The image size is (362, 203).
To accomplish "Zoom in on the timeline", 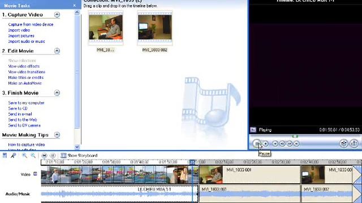I will pos(24,156).
